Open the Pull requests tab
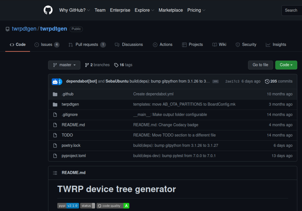This screenshot has width=302, height=211. [x=87, y=44]
